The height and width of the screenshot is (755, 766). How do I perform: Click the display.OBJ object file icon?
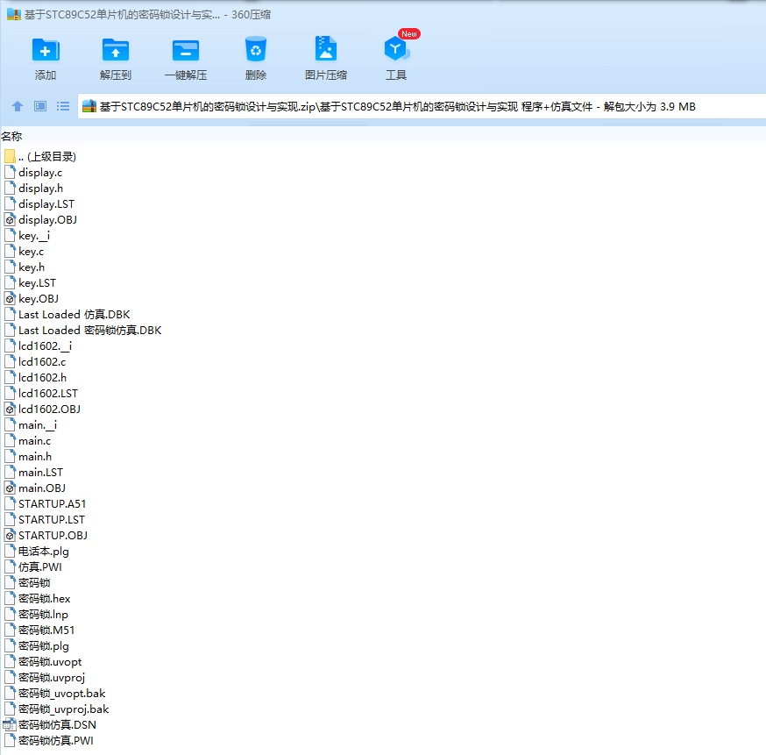click(10, 220)
